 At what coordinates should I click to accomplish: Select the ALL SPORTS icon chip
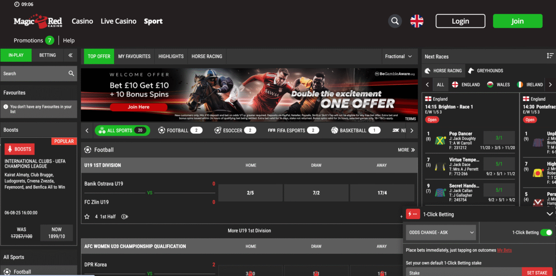point(122,131)
